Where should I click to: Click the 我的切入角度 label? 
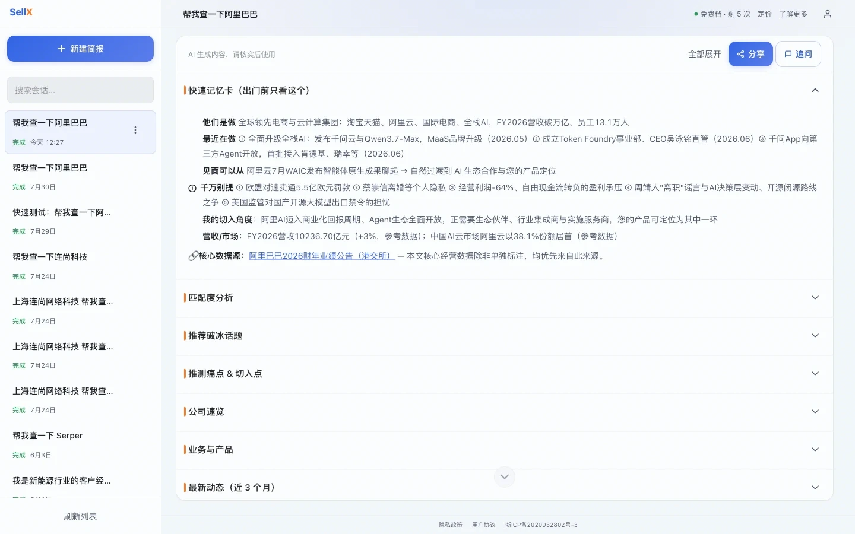point(227,220)
